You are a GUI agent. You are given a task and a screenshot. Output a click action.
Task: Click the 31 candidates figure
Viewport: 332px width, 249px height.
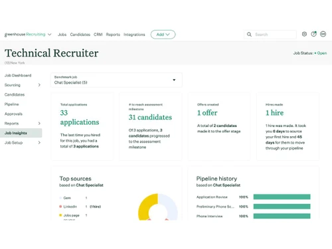point(150,118)
